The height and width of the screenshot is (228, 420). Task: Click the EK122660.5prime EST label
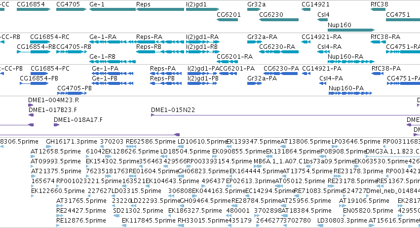point(58,191)
